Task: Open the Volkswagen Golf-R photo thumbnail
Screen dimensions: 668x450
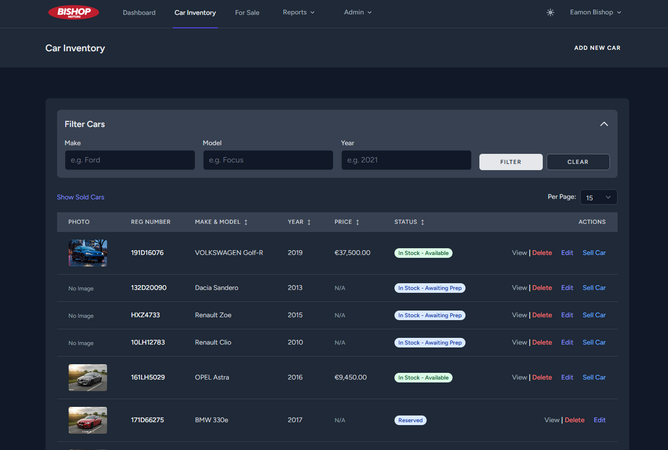Action: click(88, 253)
